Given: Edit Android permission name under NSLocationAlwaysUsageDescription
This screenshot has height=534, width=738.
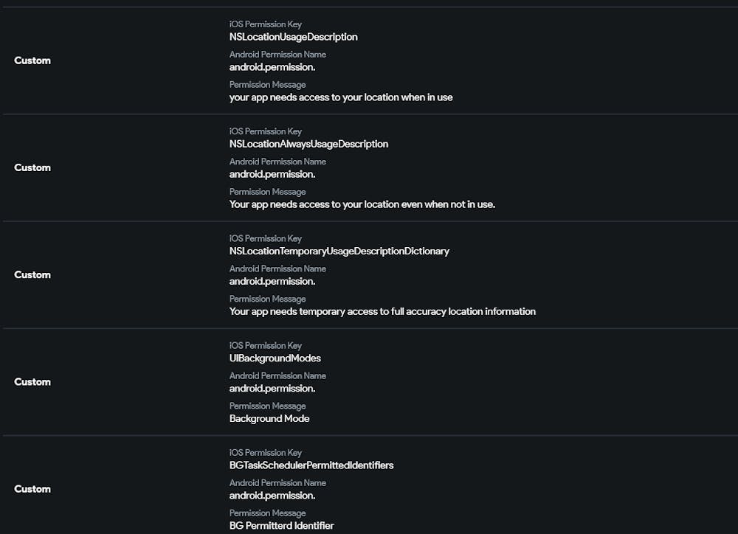Looking at the screenshot, I should 272,174.
